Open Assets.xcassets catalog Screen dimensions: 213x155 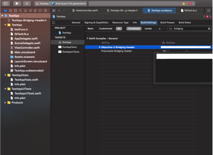(23, 57)
